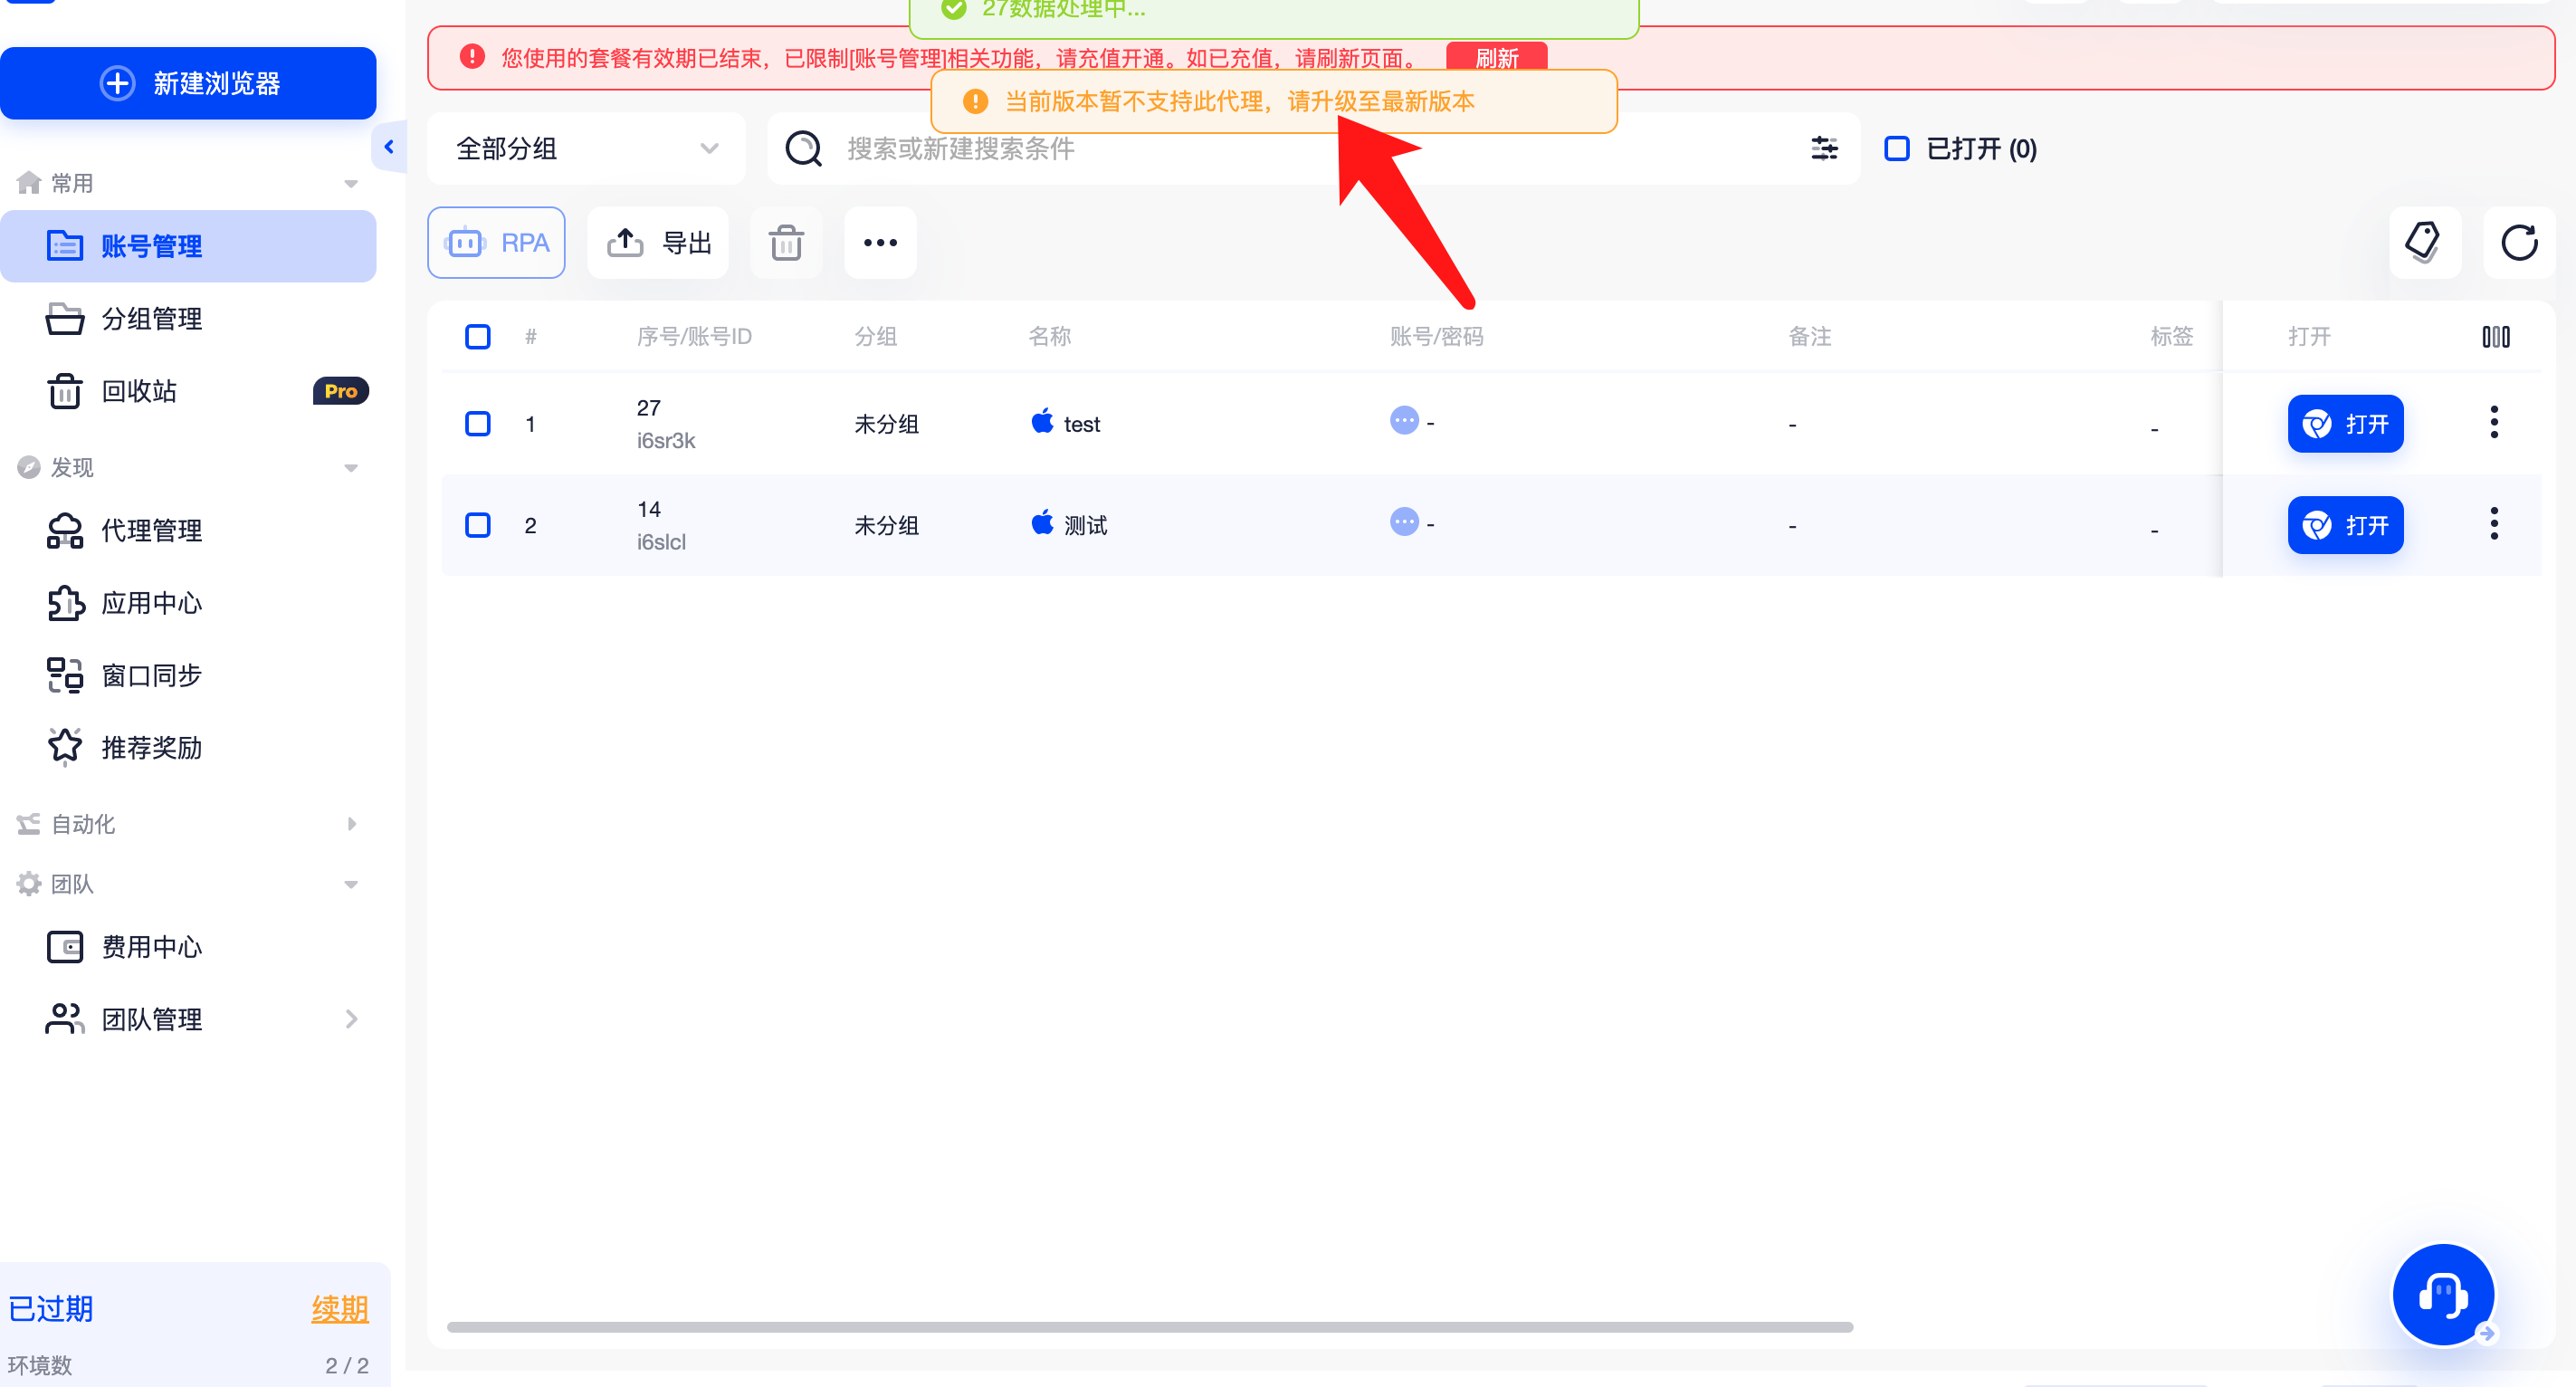This screenshot has height=1387, width=2576.
Task: Click password dots icon in test row
Action: [1404, 420]
